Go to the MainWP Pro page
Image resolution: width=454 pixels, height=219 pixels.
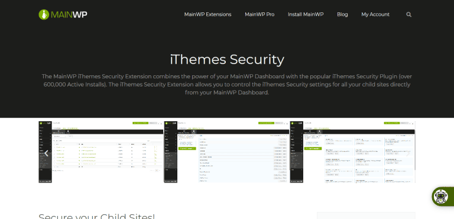(x=260, y=14)
